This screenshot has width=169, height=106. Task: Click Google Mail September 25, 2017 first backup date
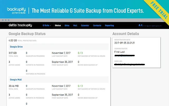pyautogui.click(x=62, y=95)
